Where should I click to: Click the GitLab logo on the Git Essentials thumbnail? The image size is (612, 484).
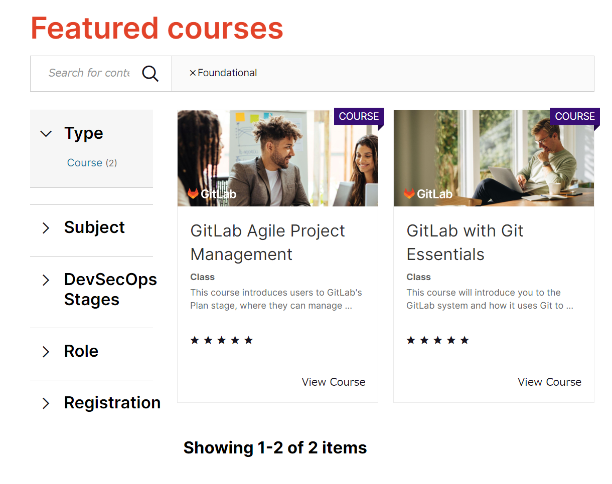click(x=426, y=194)
